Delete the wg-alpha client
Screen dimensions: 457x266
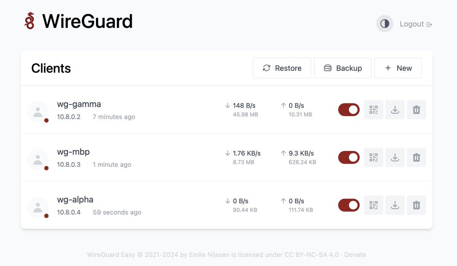click(x=416, y=205)
